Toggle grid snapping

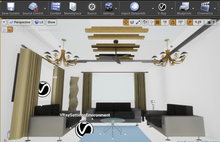pos(158,22)
